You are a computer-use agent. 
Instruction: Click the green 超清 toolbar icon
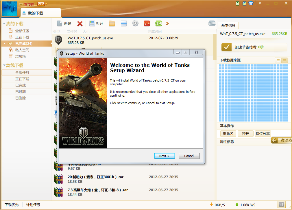click(158, 23)
